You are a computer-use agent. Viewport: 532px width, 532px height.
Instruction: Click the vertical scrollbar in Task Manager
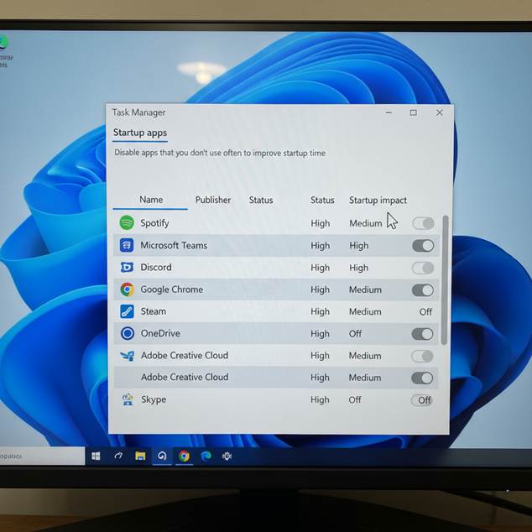click(x=445, y=277)
